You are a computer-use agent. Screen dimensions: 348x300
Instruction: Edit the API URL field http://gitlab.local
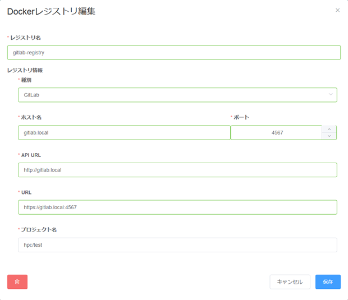[177, 170]
